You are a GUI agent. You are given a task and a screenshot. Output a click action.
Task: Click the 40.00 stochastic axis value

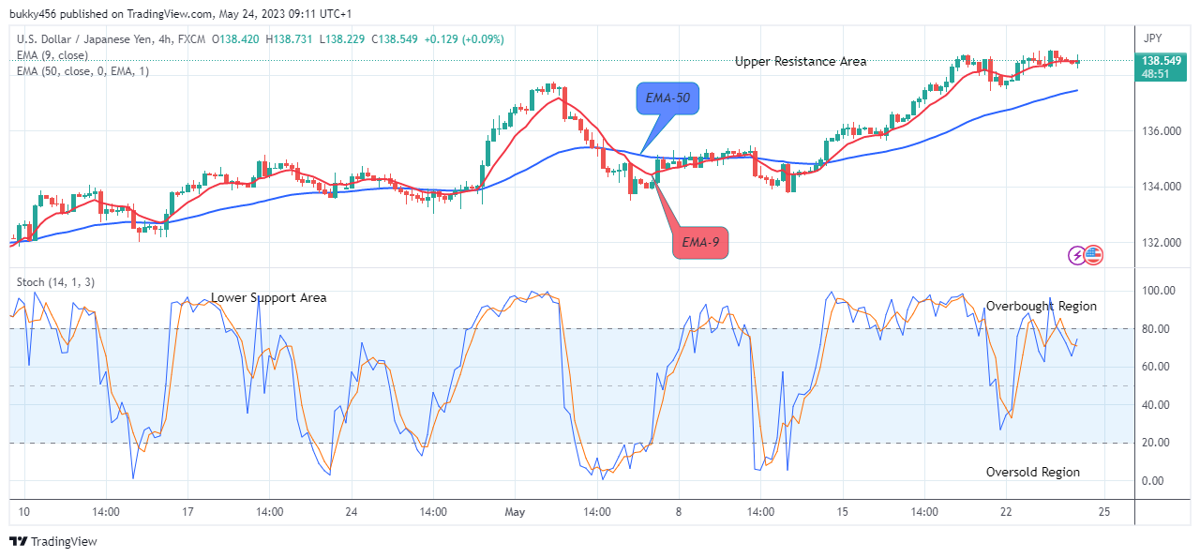pyautogui.click(x=1157, y=405)
